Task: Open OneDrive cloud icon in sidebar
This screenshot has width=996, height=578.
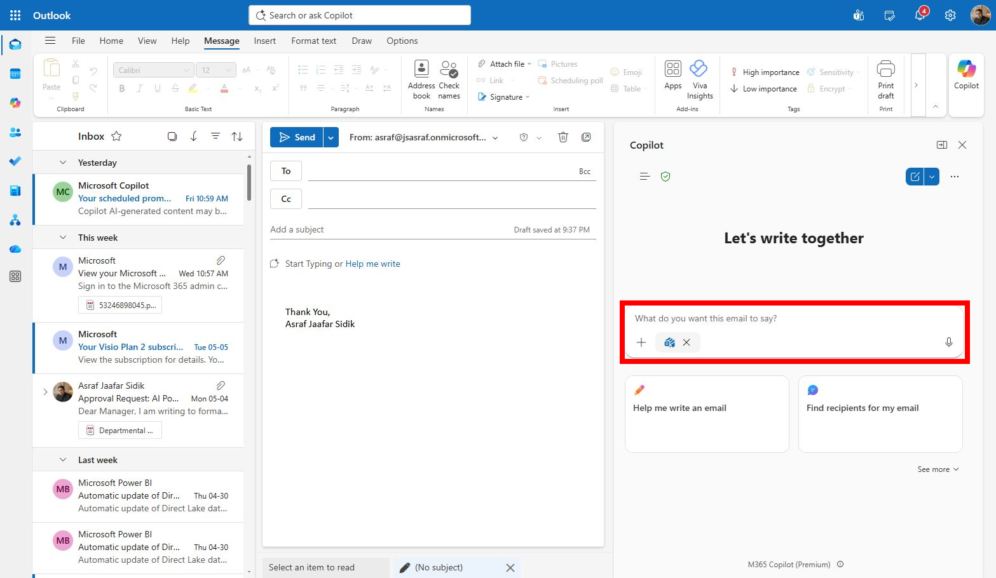Action: (x=15, y=249)
